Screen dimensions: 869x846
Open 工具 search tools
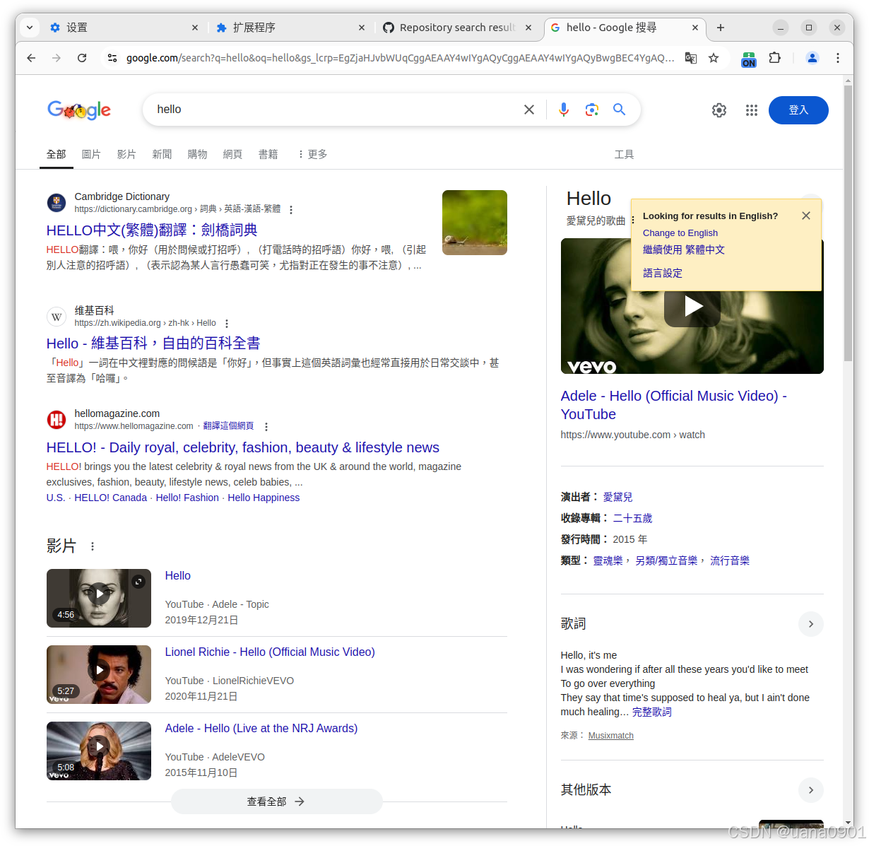click(x=624, y=154)
